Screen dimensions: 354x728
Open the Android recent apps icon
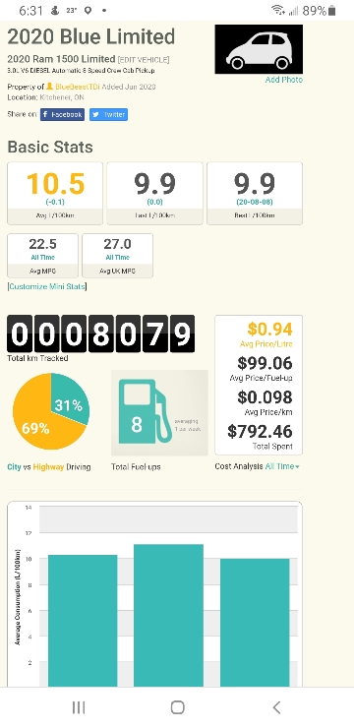[79, 707]
